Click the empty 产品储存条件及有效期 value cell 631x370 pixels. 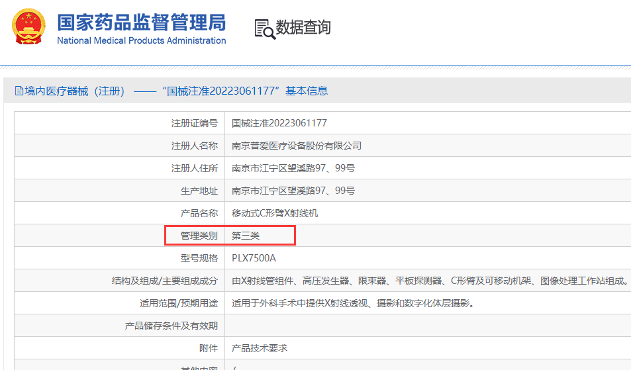point(424,326)
